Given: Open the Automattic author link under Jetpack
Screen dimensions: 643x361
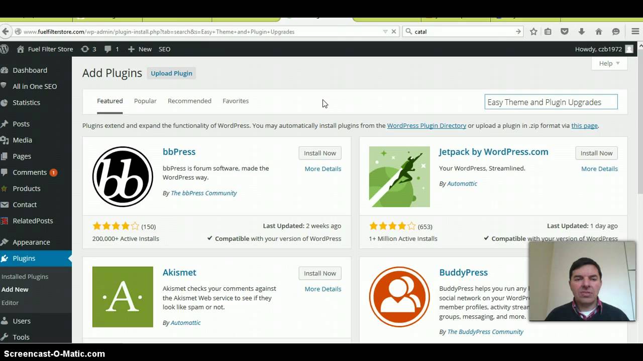Looking at the screenshot, I should point(462,184).
